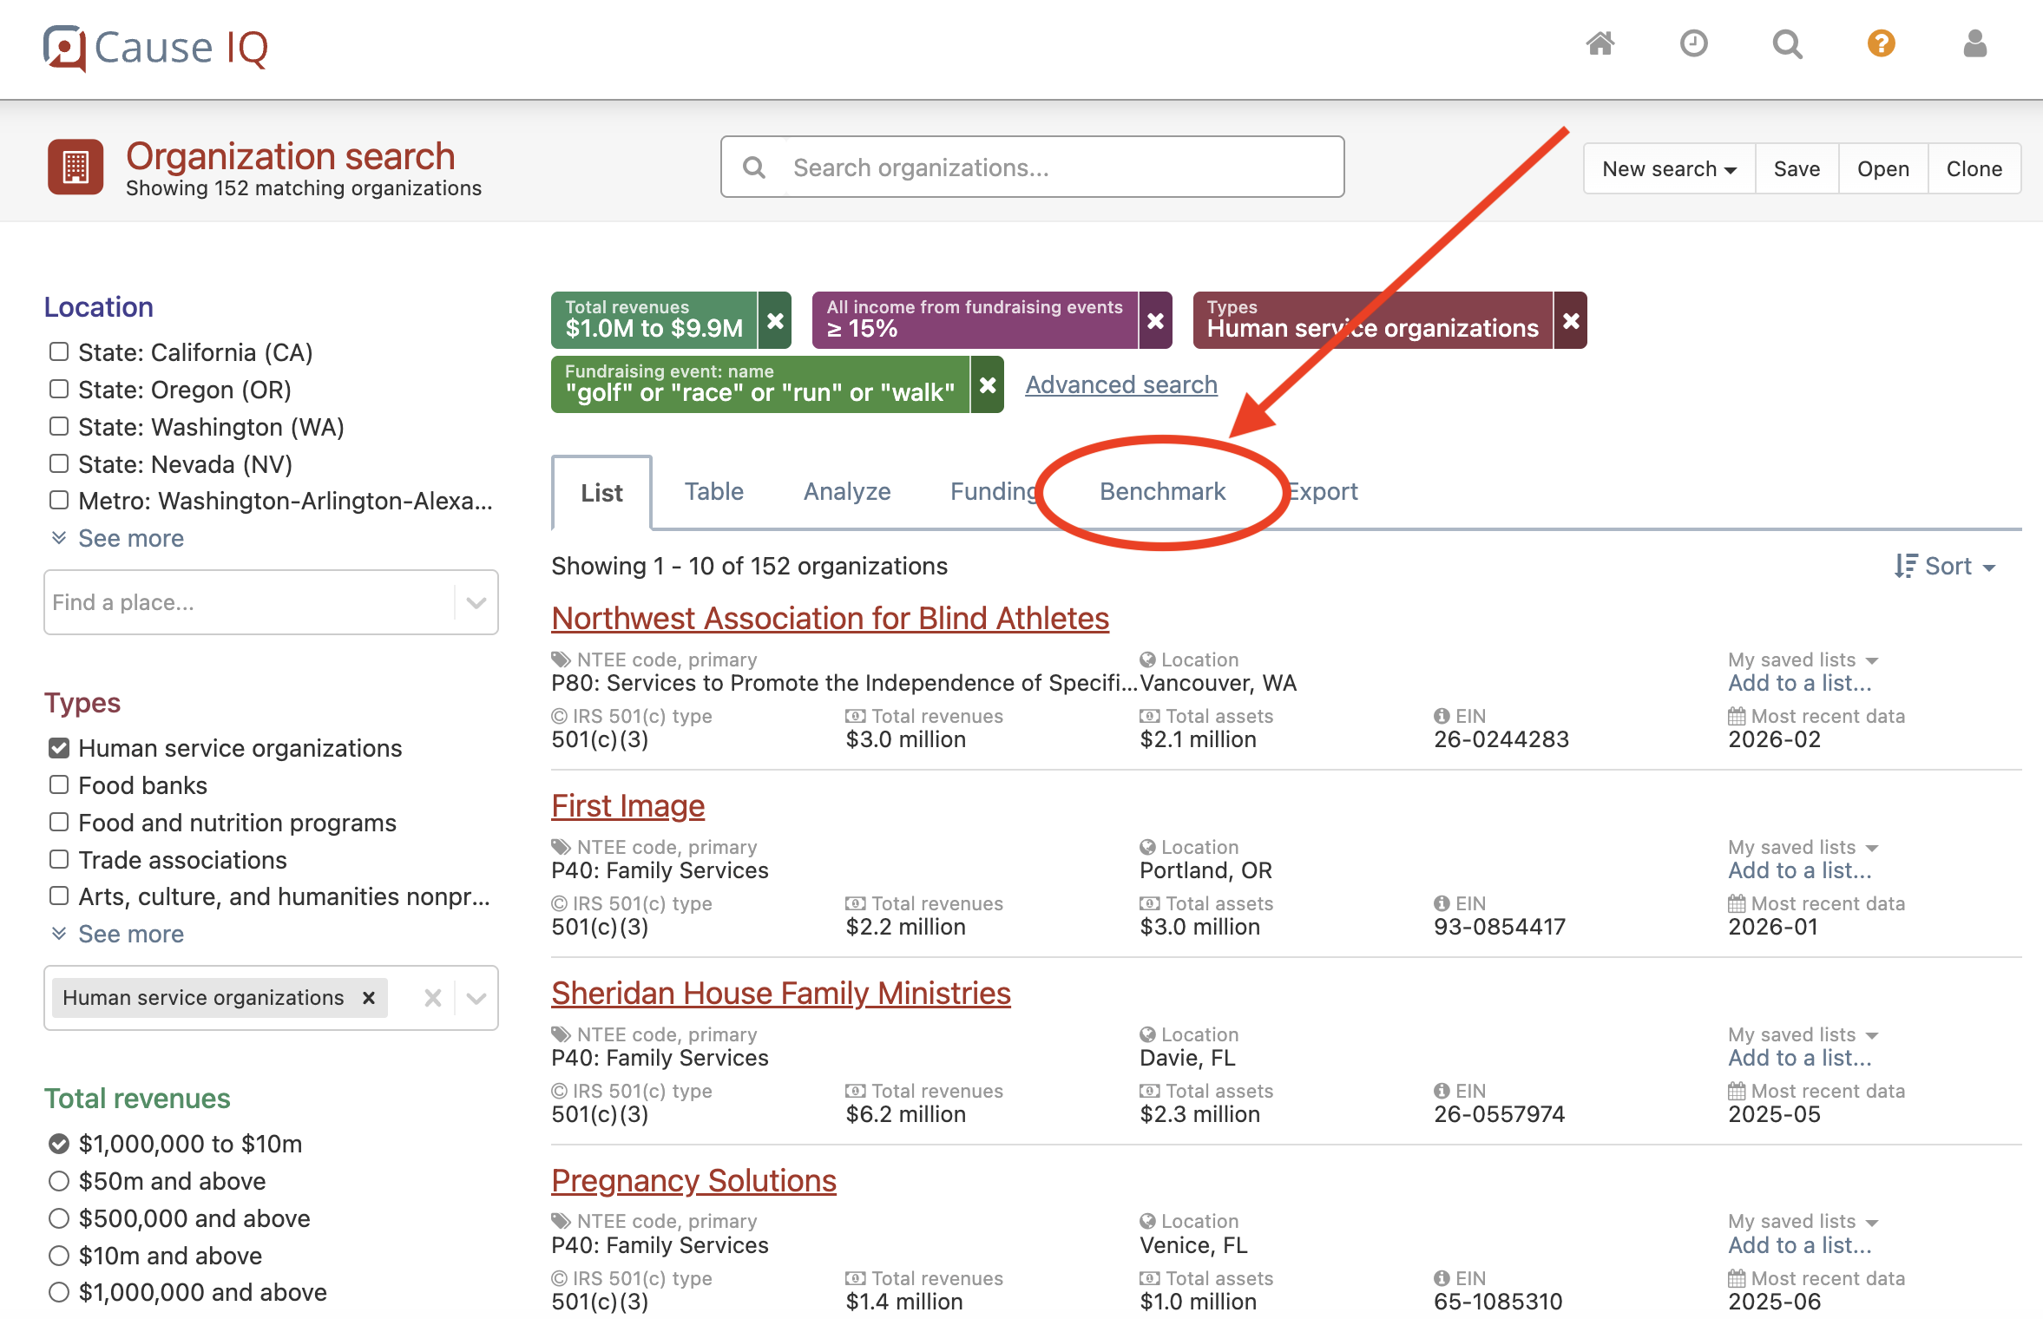Select $500,000 and above revenue
Viewport: 2043px width, 1319px height.
(x=59, y=1218)
